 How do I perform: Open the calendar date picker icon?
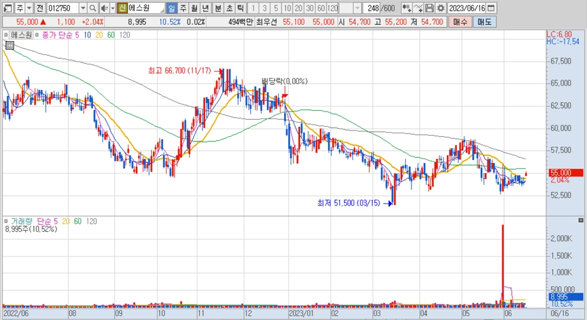[490, 8]
